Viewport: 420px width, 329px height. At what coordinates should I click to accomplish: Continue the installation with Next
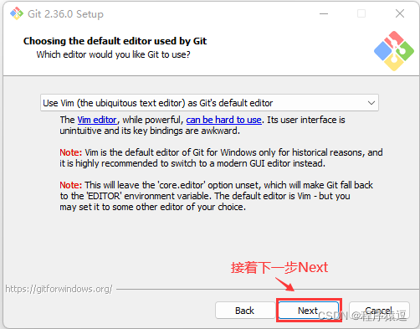coord(309,311)
